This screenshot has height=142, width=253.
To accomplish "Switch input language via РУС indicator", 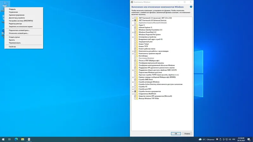I will (234, 139).
